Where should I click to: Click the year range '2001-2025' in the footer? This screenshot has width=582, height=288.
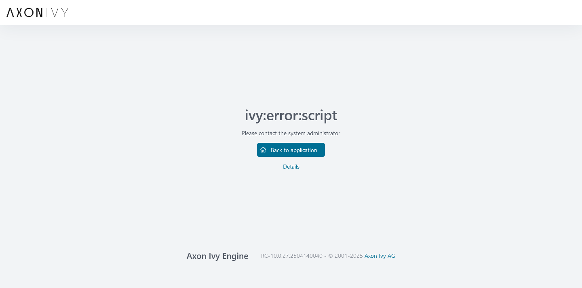click(x=349, y=256)
